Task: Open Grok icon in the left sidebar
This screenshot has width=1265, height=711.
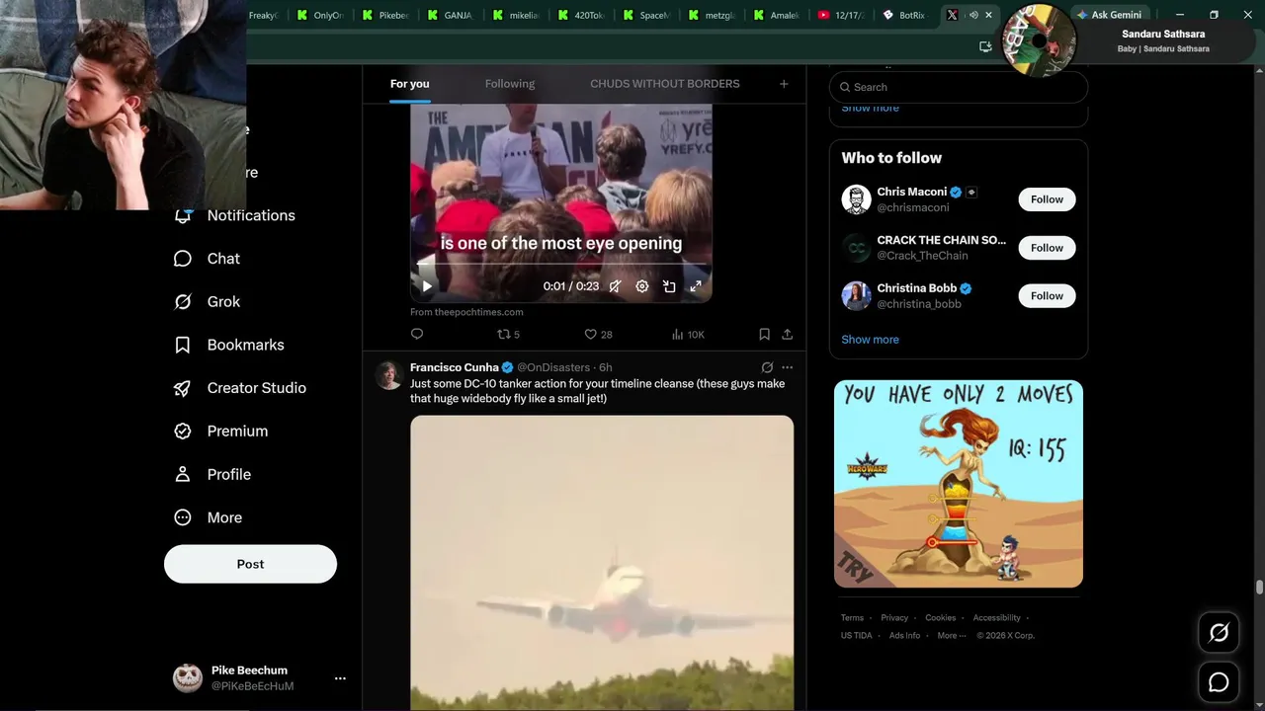Action: (183, 302)
